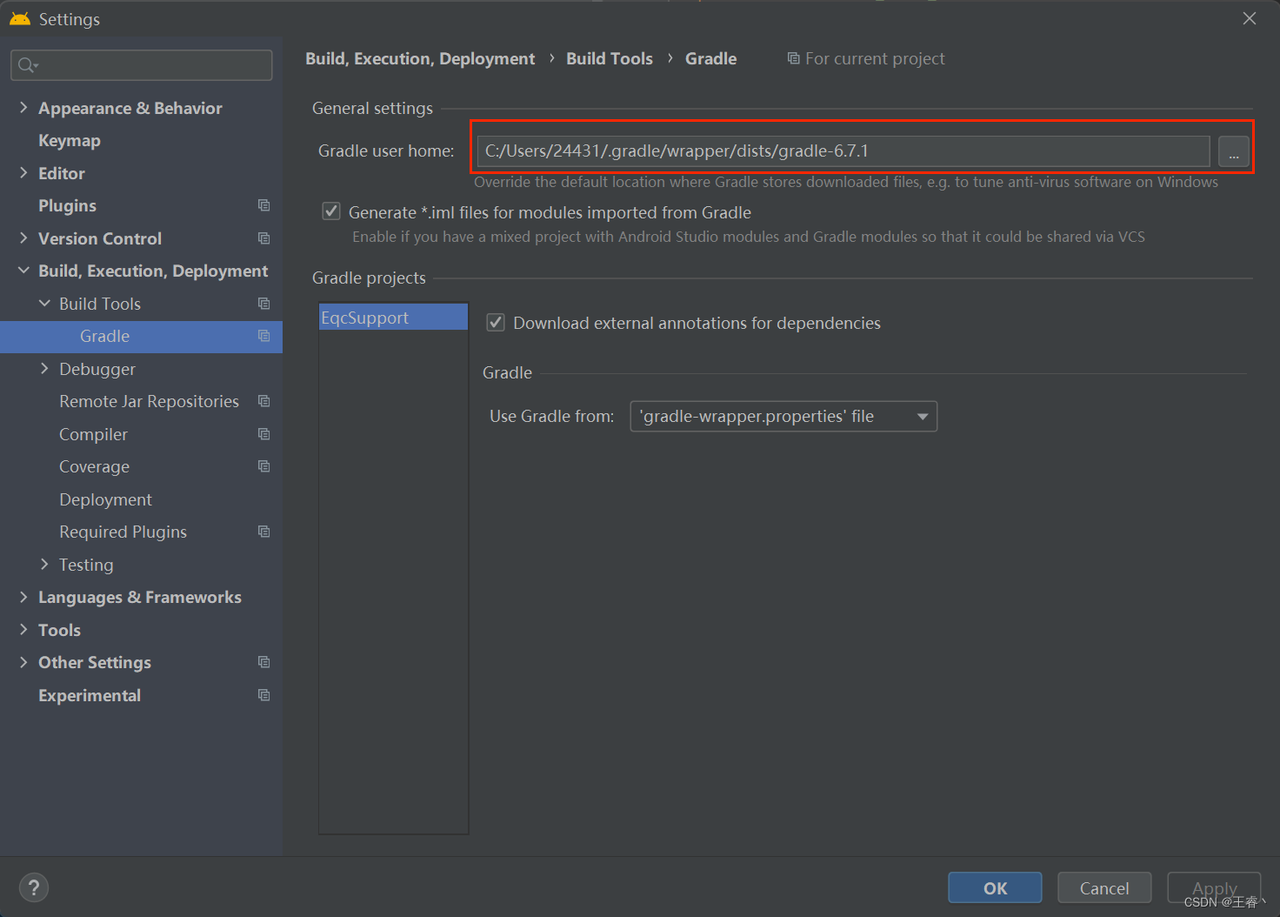1280x917 pixels.
Task: Open the Deployment settings page
Action: click(105, 499)
